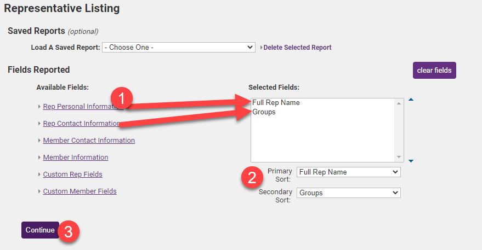The height and width of the screenshot is (250, 482).
Task: Open the Primary Sort dropdown
Action: pos(348,172)
